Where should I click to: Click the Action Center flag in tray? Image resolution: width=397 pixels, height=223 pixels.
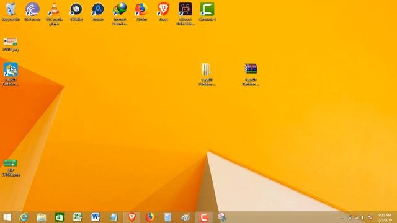click(370, 217)
